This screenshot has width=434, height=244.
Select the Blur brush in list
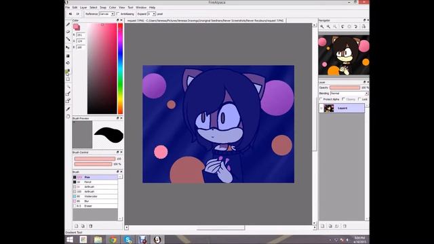(x=95, y=201)
